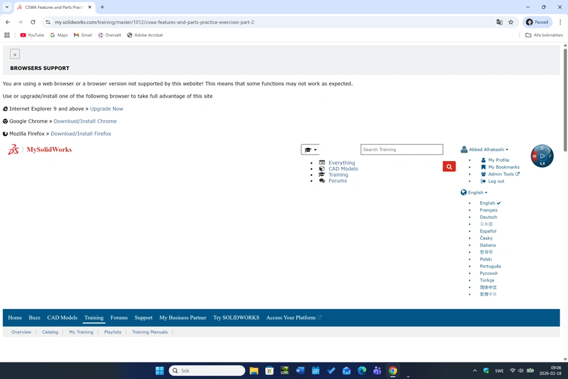Choose Português language

point(490,266)
